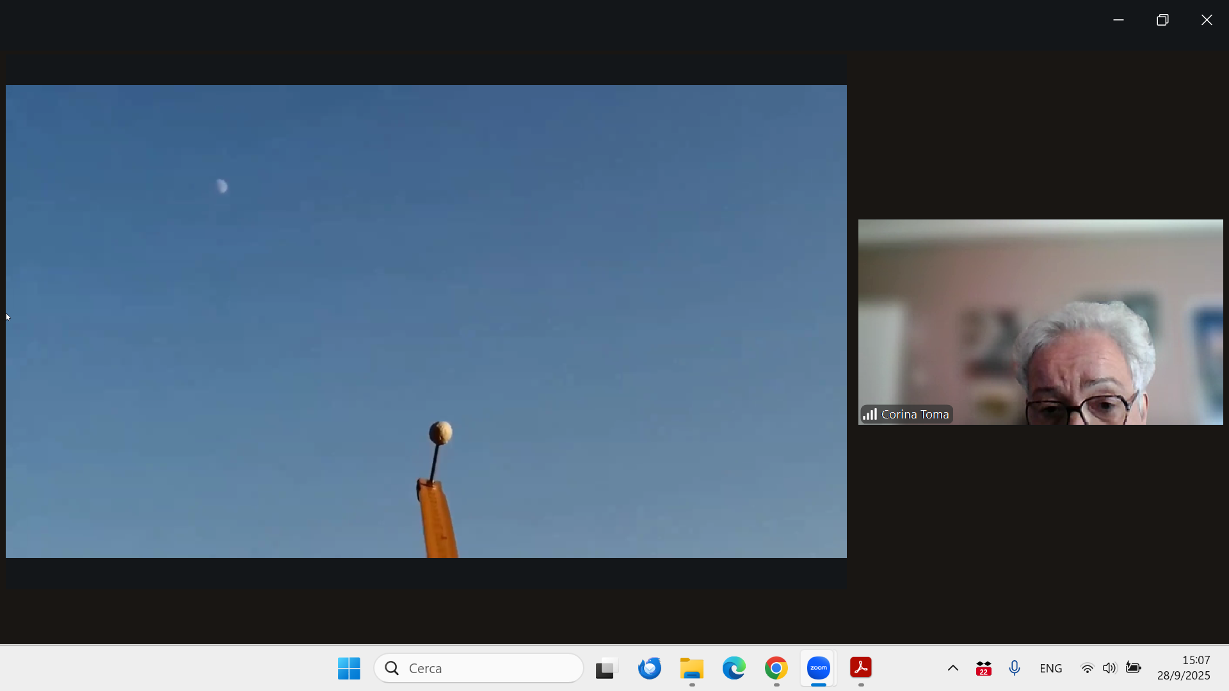Open the Task View icon

606,668
